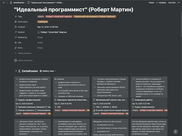Click the back navigation arrow
The image size is (182, 136).
click(3, 2)
